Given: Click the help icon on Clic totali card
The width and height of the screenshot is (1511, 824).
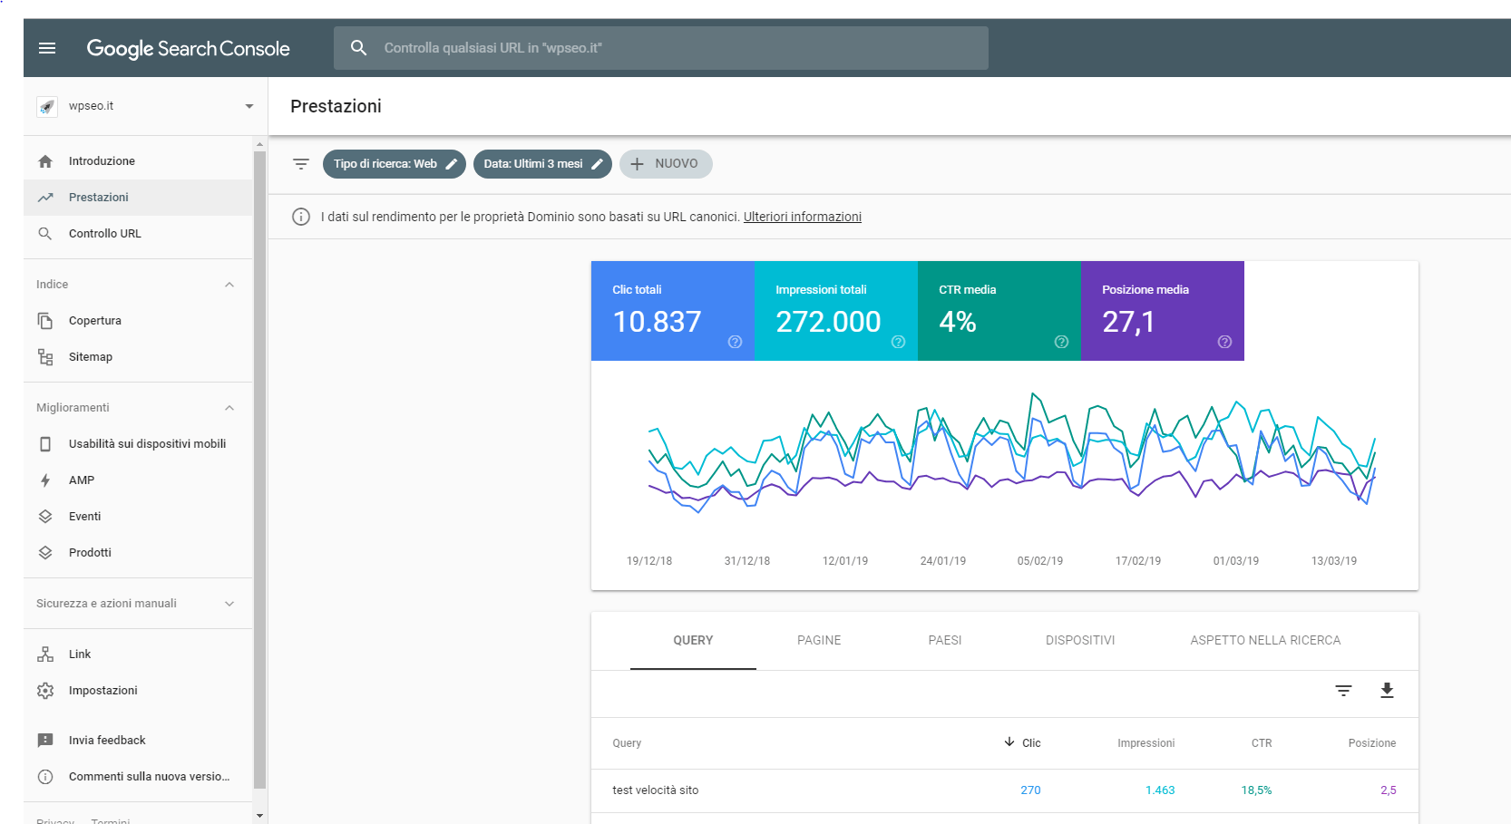Looking at the screenshot, I should [x=735, y=343].
